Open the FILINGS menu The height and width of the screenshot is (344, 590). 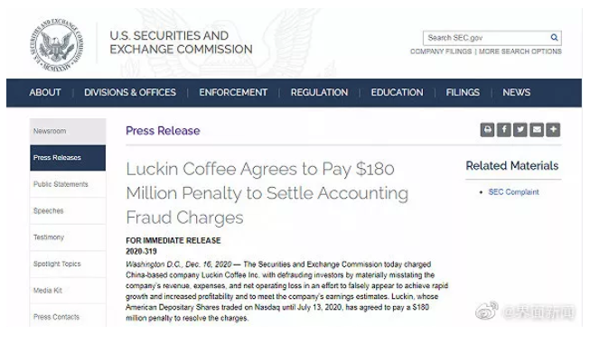point(463,92)
